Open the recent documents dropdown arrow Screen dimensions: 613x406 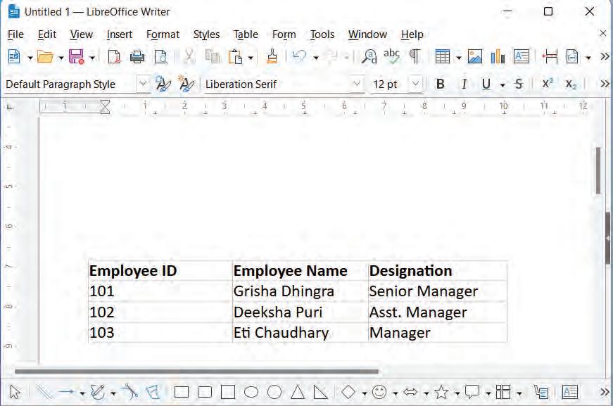61,58
